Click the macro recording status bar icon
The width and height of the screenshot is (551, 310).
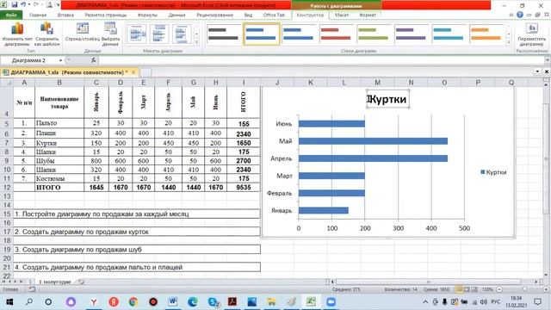(x=32, y=289)
